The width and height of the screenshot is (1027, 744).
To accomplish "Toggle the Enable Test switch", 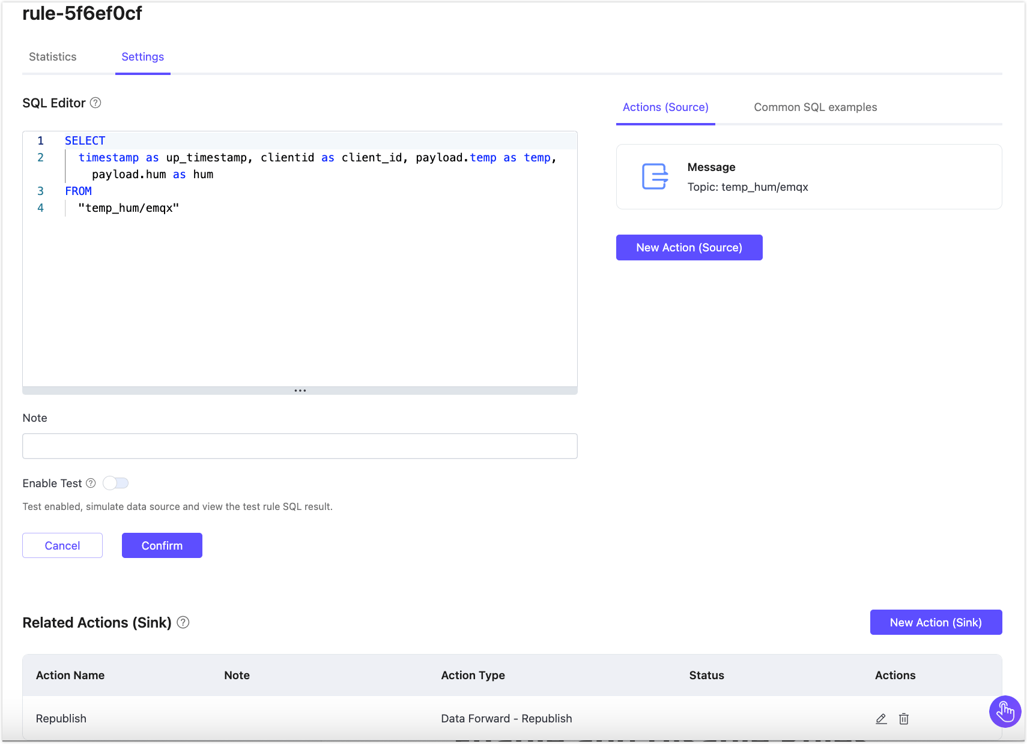I will pos(116,483).
